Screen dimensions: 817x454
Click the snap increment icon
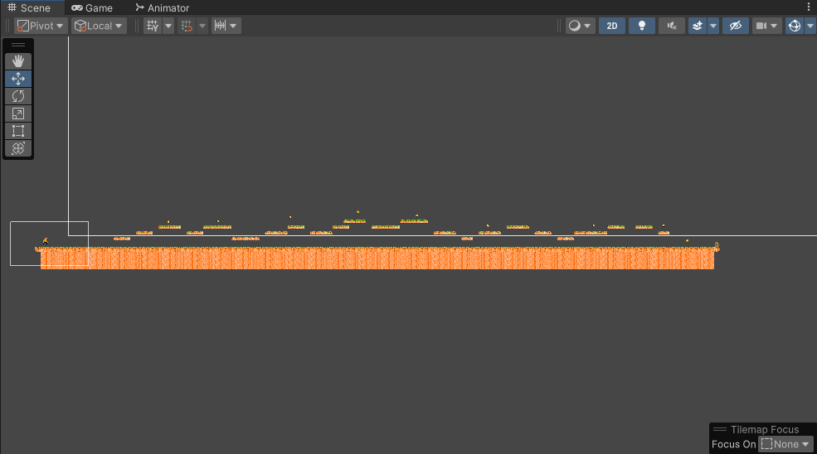pos(220,26)
